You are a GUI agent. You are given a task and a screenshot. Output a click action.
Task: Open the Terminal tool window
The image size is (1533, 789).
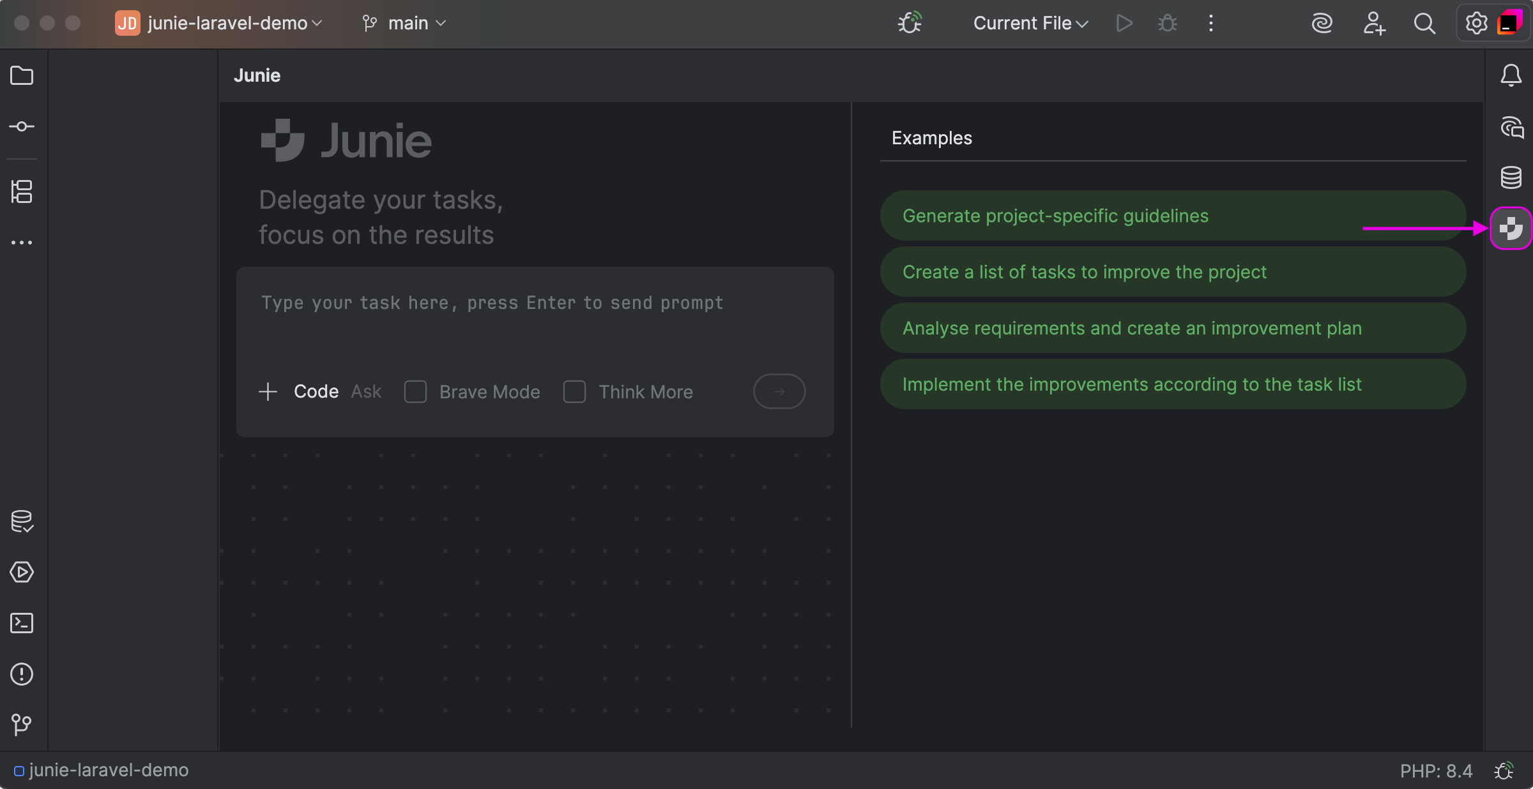click(x=22, y=623)
